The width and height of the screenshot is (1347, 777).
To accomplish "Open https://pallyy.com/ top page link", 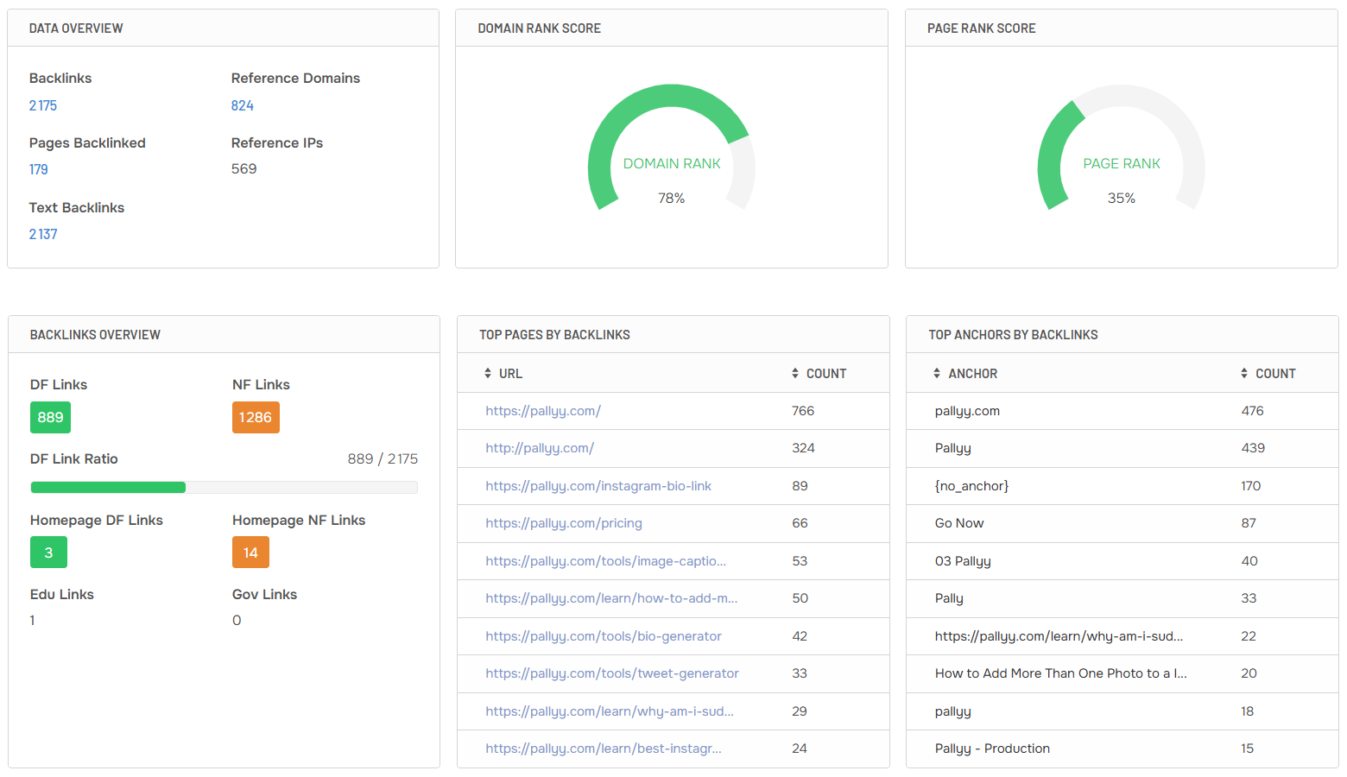I will [543, 411].
